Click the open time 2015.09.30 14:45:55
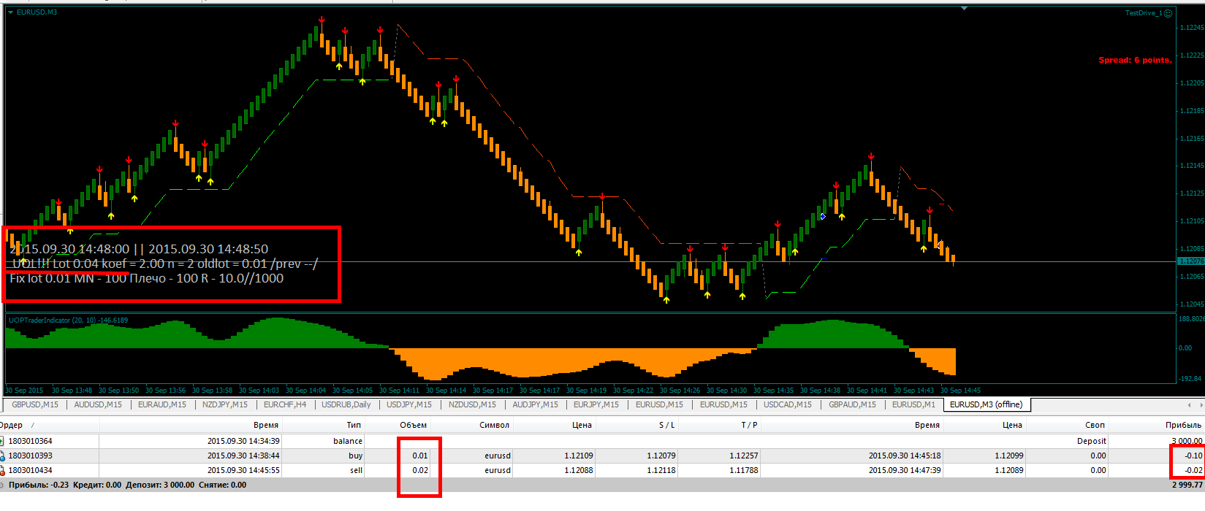1205x511 pixels. pyautogui.click(x=243, y=470)
